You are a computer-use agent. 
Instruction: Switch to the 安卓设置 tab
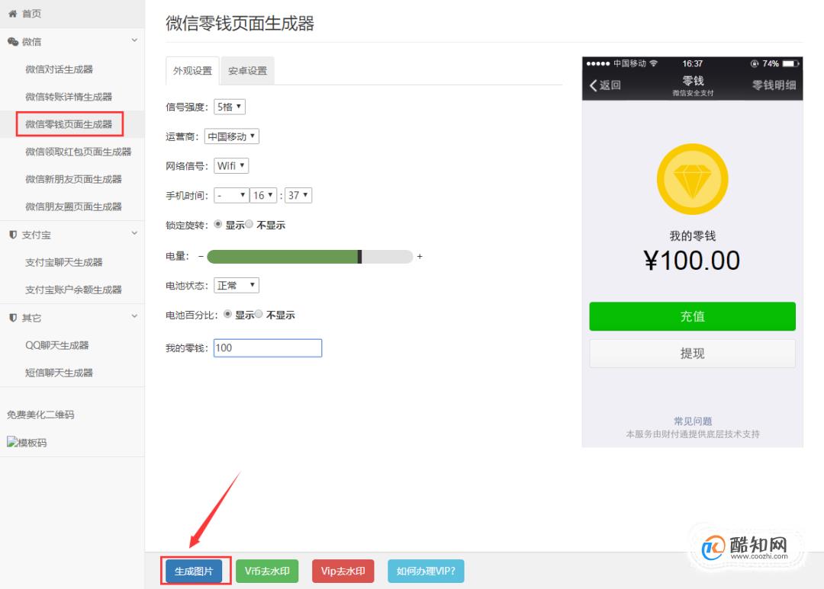pyautogui.click(x=247, y=70)
